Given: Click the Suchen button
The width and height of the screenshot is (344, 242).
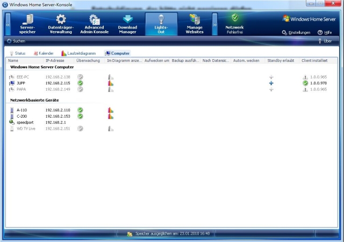Looking at the screenshot, I should (x=16, y=41).
